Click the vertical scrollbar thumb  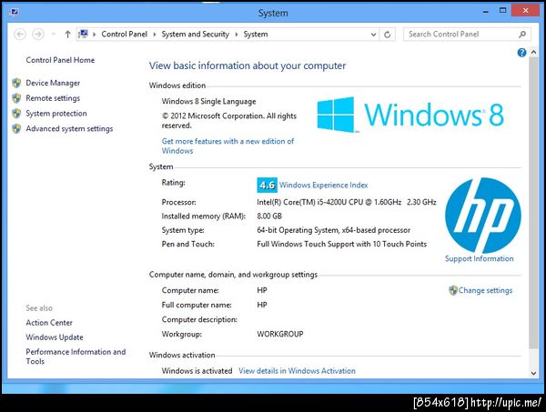pos(533,203)
